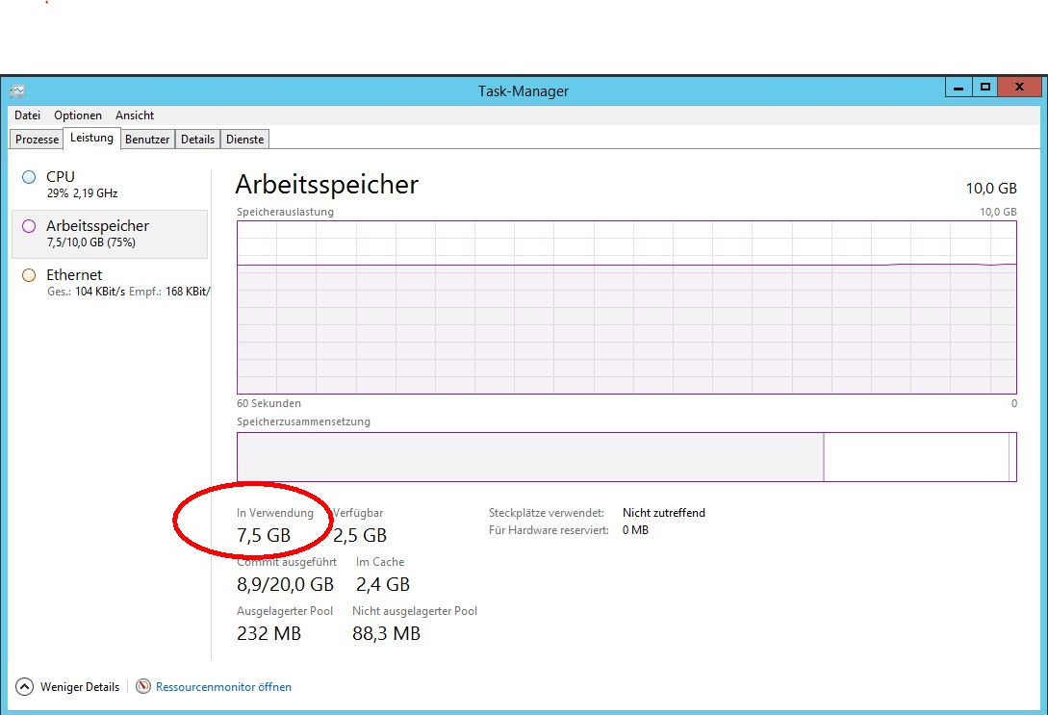This screenshot has height=715, width=1048.
Task: Click the Ressourcenmonitor icon beside the link
Action: point(142,687)
